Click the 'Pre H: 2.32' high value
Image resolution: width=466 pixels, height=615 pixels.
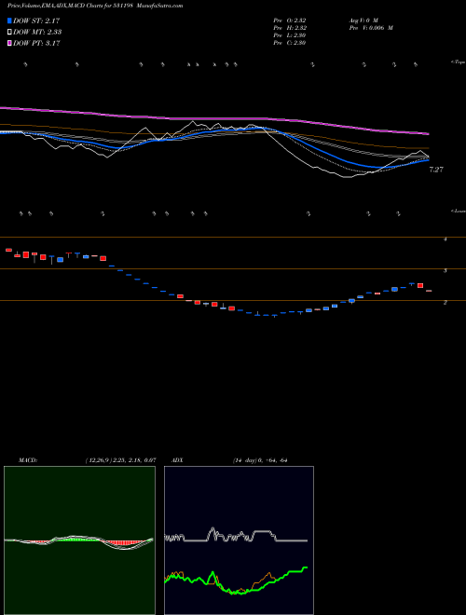point(290,28)
